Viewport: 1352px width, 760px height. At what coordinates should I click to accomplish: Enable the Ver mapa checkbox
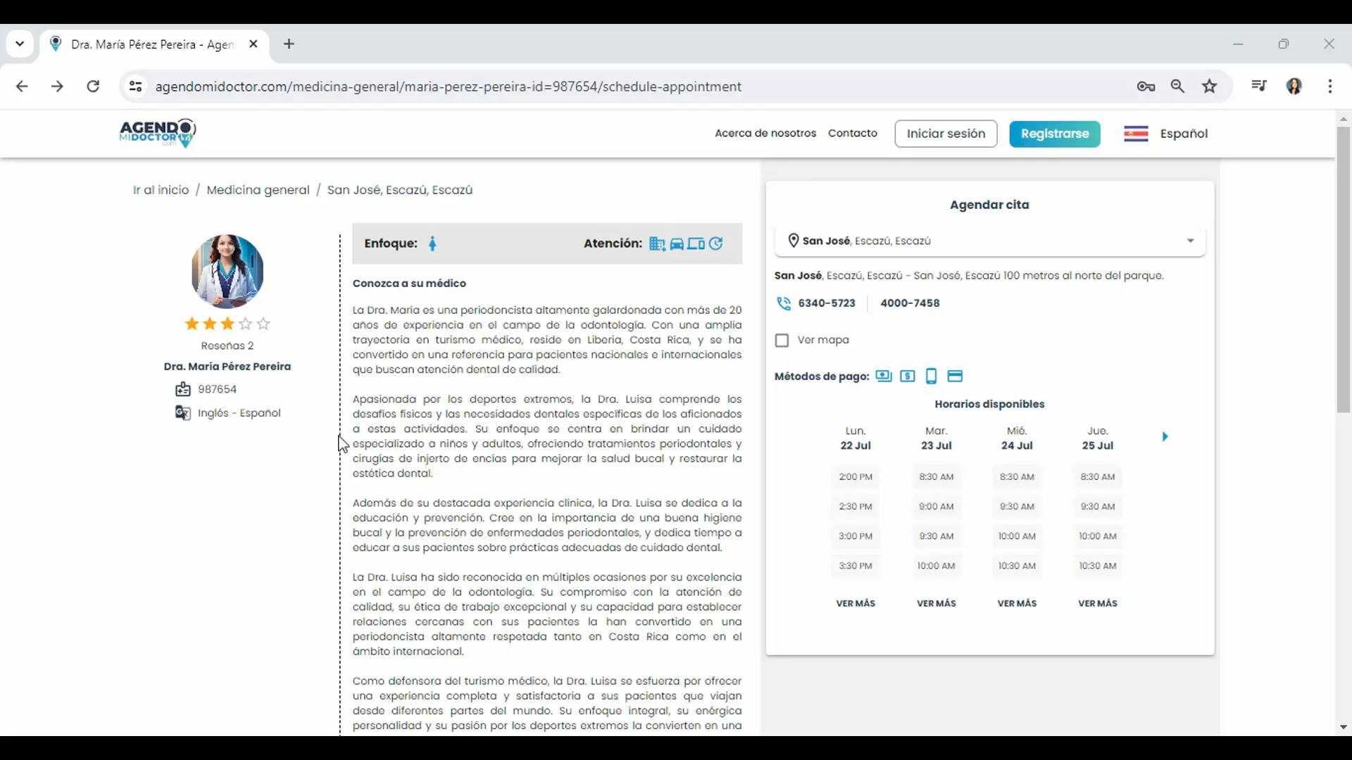tap(782, 340)
